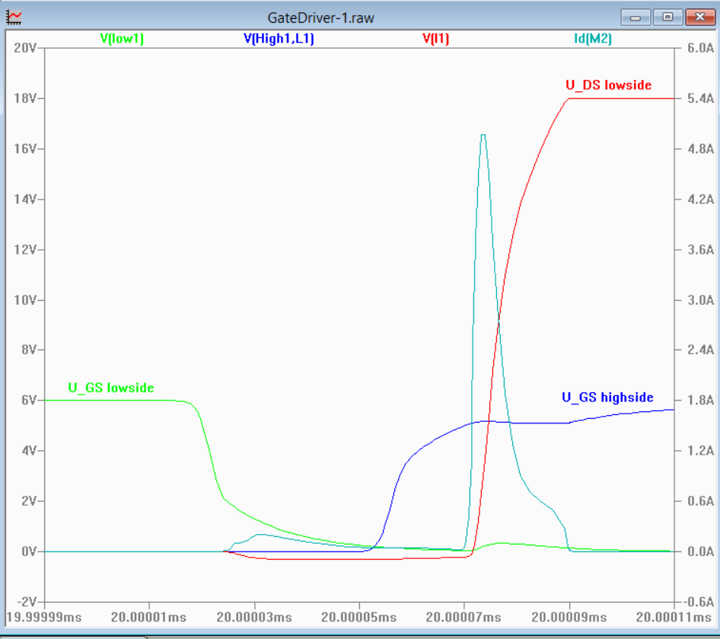Select the Id(M2) trace label
720x639 pixels.
point(593,39)
